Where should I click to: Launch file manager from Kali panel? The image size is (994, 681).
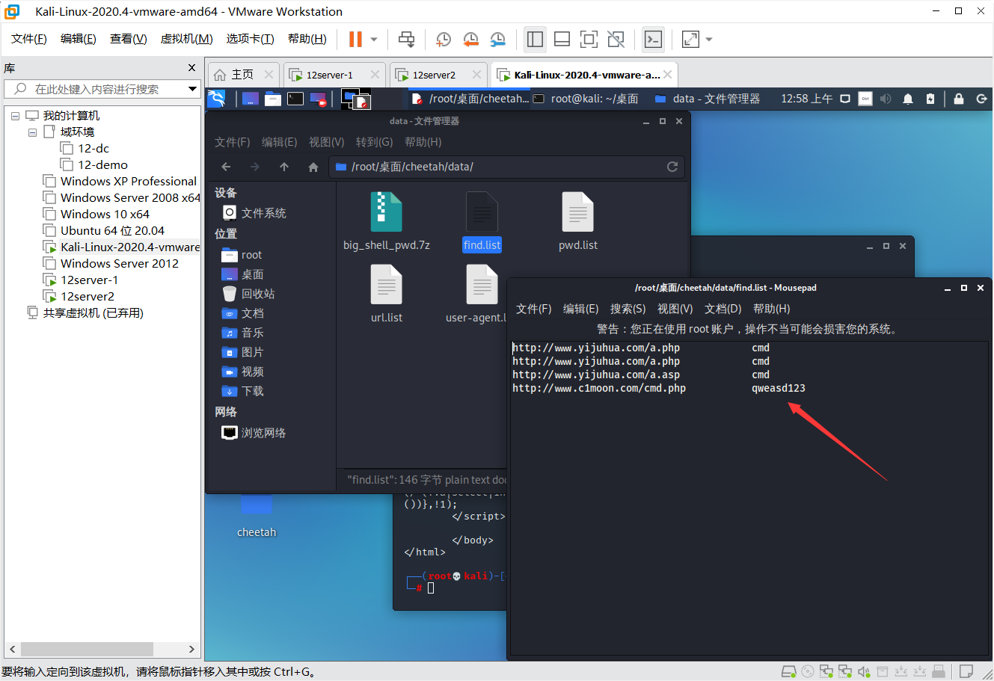[273, 99]
